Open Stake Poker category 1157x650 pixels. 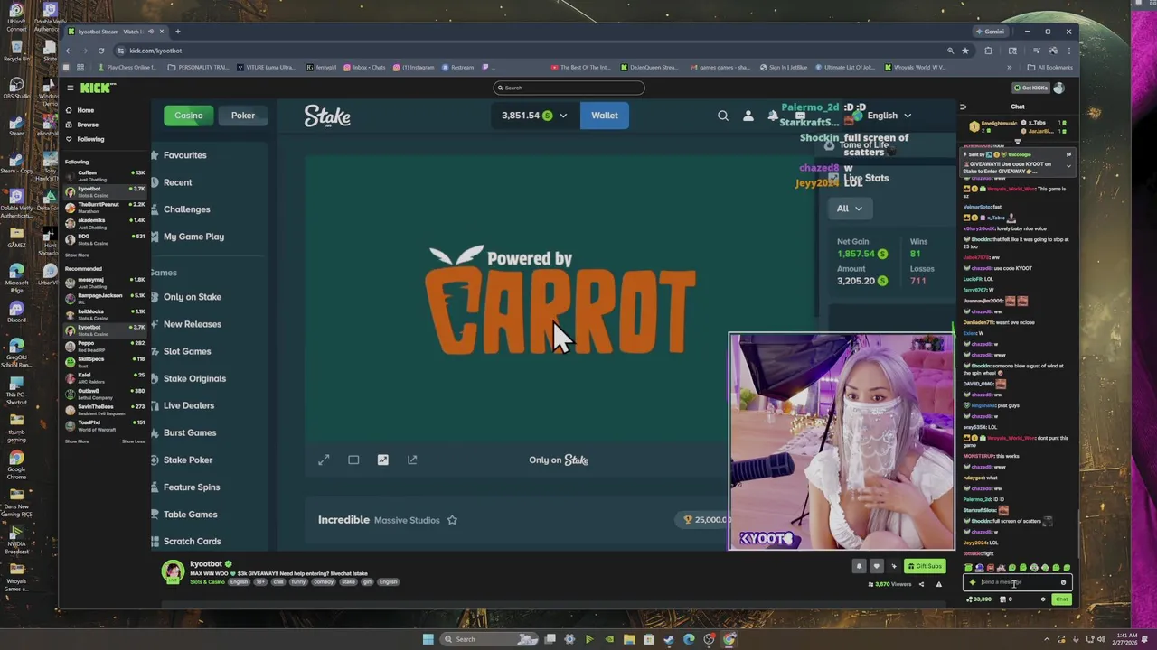187,460
